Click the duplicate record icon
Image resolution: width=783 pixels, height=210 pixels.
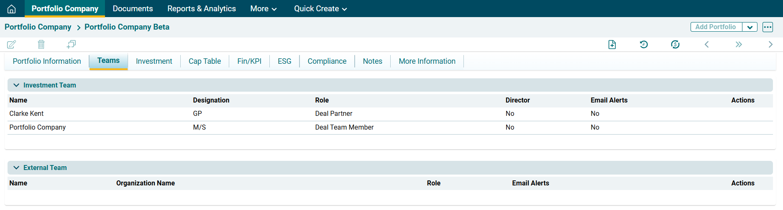71,44
